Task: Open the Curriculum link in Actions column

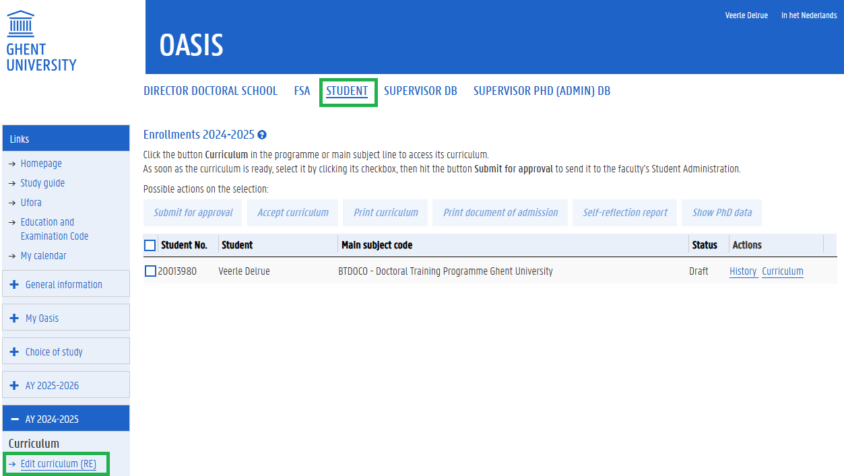Action: pyautogui.click(x=782, y=271)
